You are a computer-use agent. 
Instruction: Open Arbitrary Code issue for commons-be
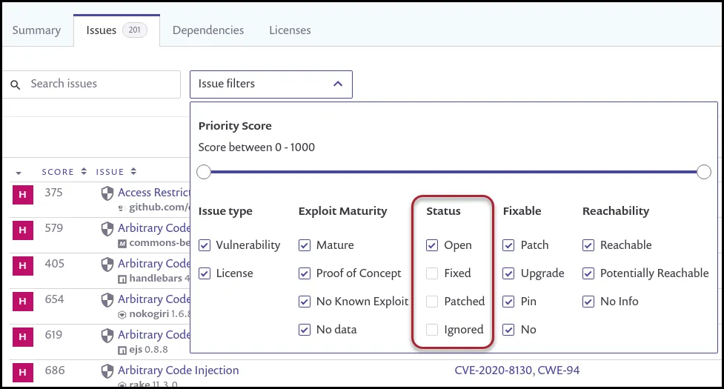[x=153, y=228]
